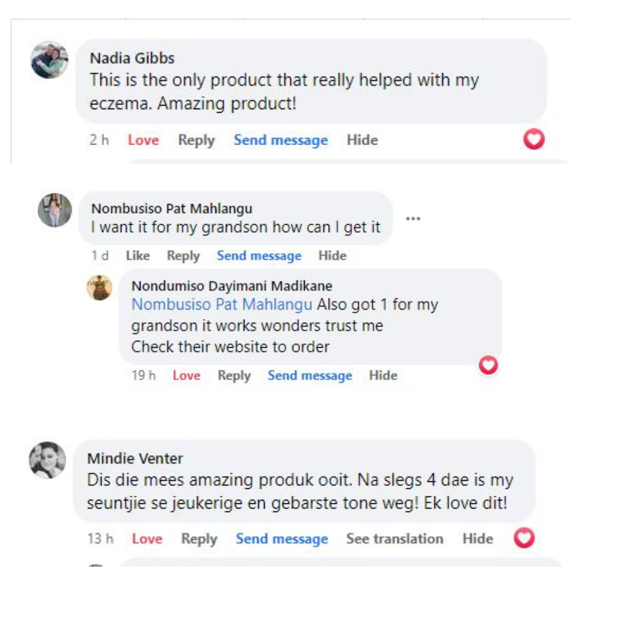The height and width of the screenshot is (627, 627).
Task: Open Mindie Venter's profile picture
Action: tap(48, 460)
